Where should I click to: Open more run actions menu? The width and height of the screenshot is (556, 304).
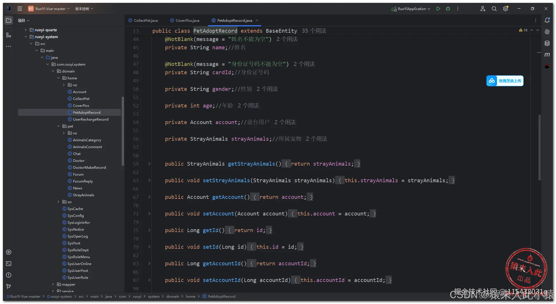(x=458, y=9)
